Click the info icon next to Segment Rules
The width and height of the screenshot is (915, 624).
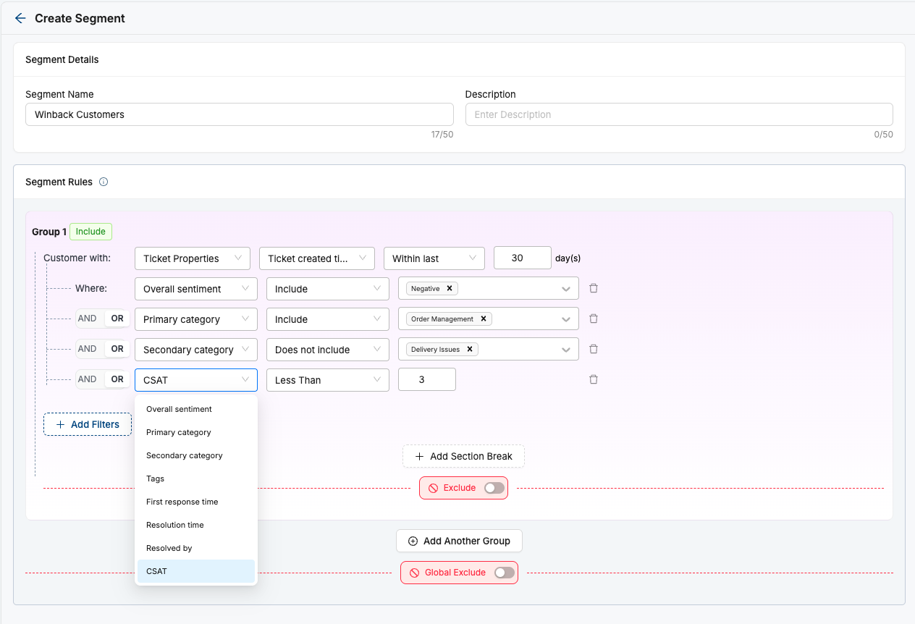[x=104, y=182]
